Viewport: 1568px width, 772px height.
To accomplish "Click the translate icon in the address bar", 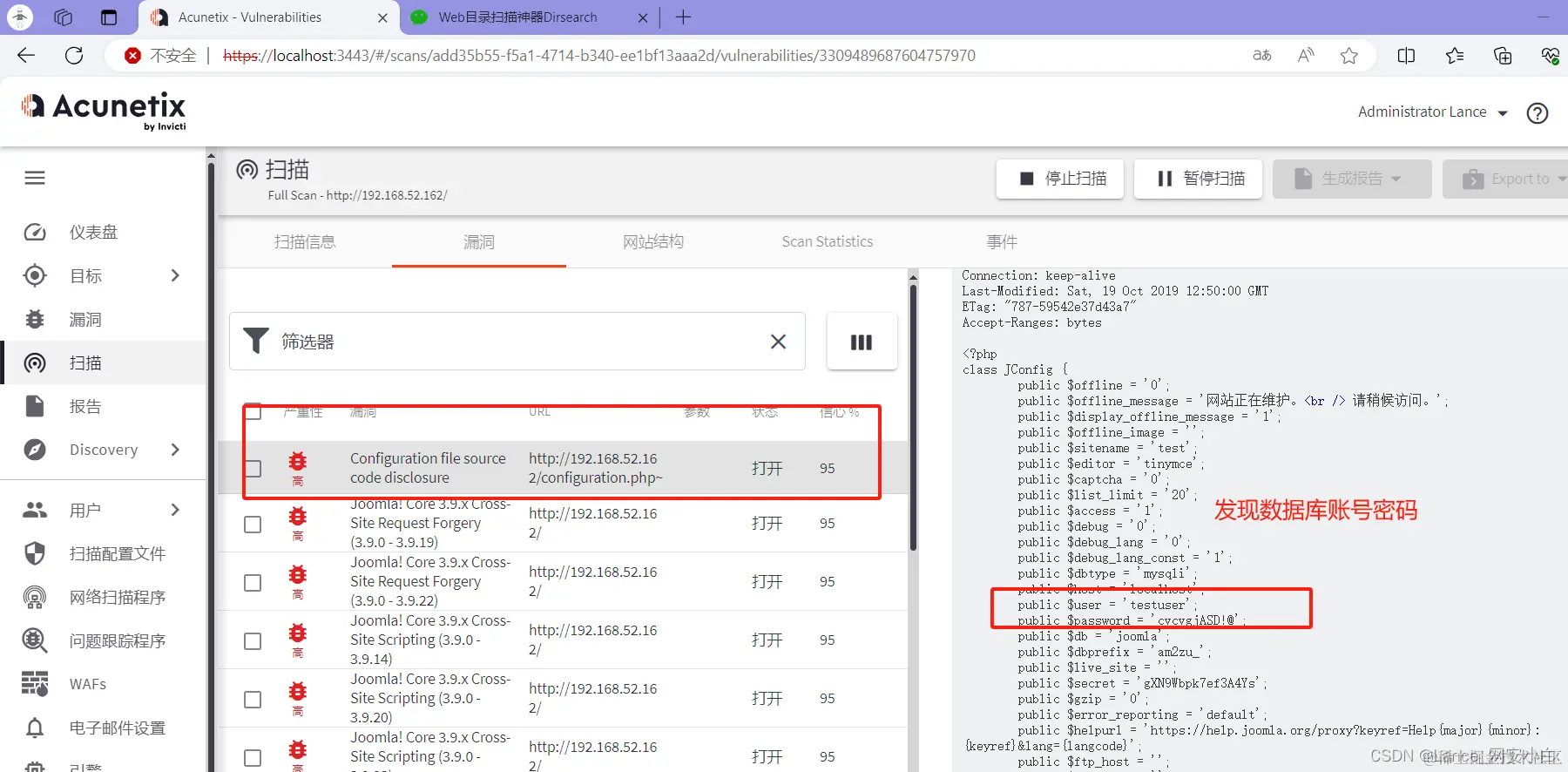I will (1262, 56).
